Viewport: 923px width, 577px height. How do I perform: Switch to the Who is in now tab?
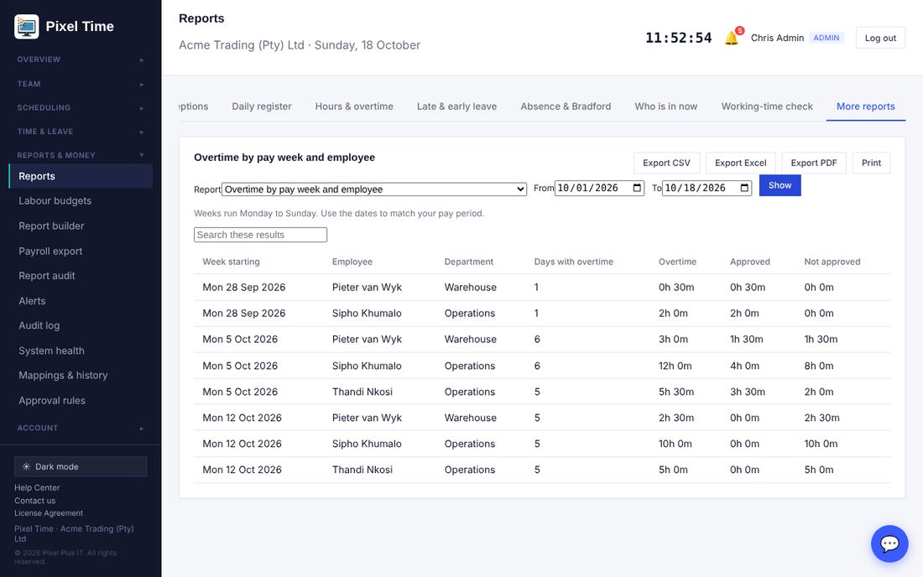[665, 107]
